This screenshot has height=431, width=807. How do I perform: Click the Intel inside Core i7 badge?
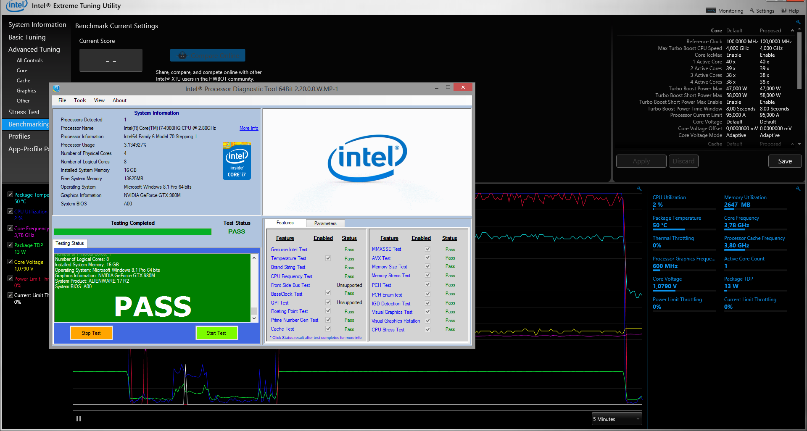pyautogui.click(x=237, y=161)
